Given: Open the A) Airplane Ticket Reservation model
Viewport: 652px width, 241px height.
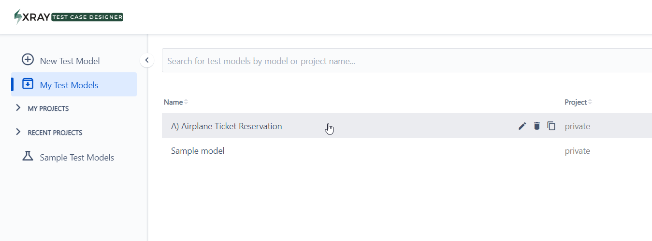Looking at the screenshot, I should pos(226,126).
